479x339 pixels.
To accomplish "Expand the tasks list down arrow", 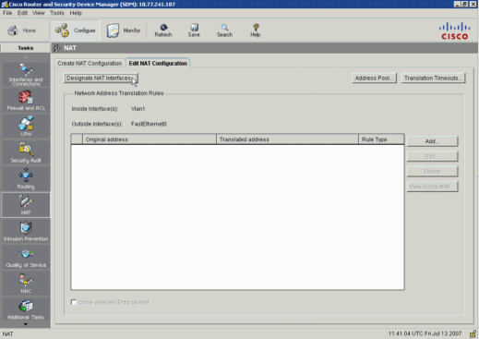I will click(26, 324).
